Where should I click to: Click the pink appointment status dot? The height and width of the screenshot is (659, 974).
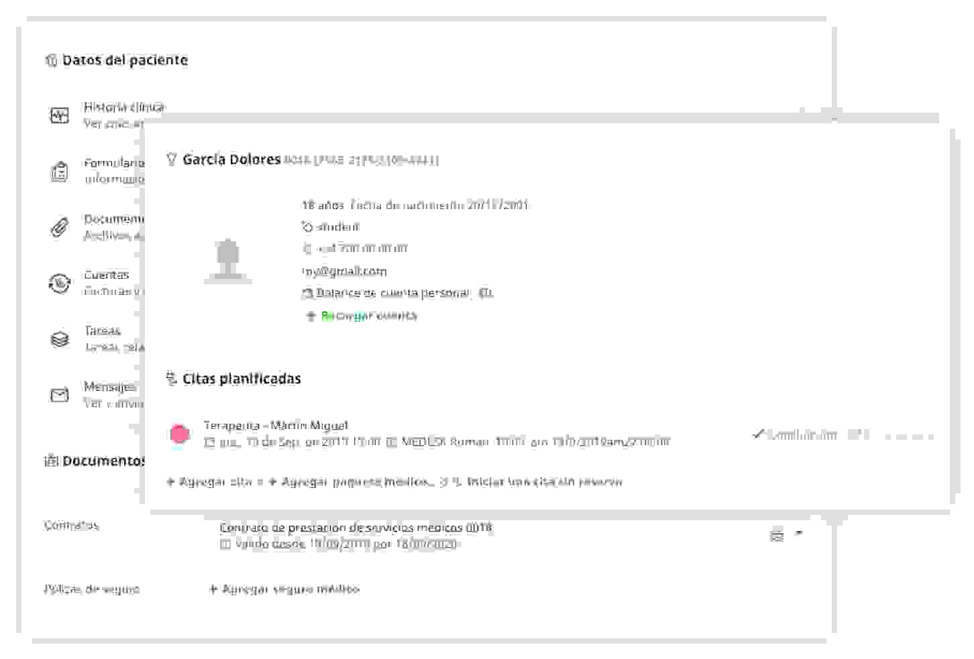(x=180, y=434)
